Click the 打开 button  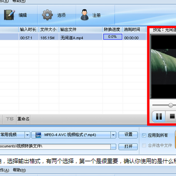128,147
